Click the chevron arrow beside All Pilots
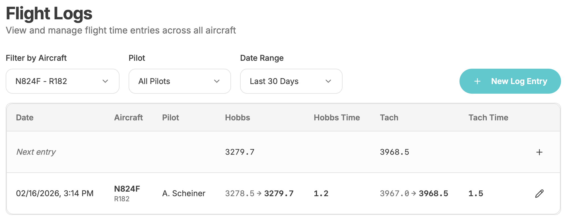 [x=217, y=81]
